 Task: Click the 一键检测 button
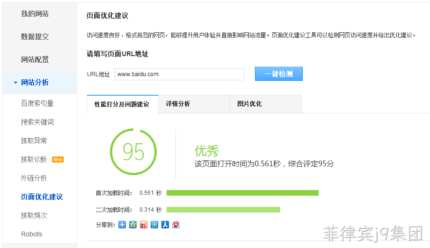(278, 74)
